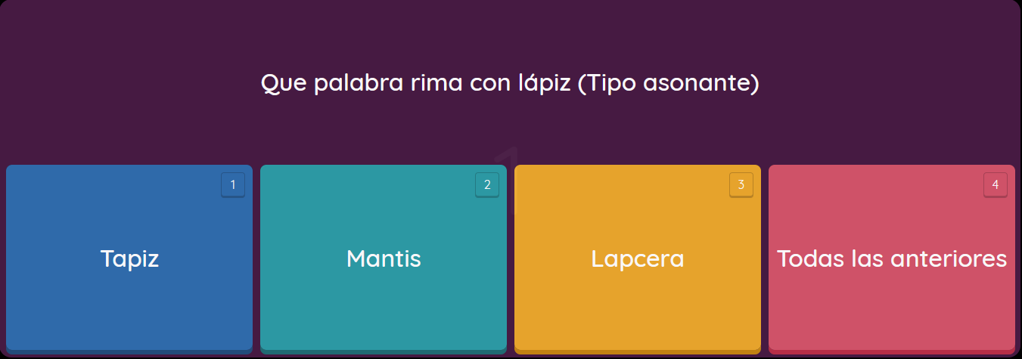Click the question text about lápiz
Viewport: 1022px width, 359px height.
pos(510,83)
